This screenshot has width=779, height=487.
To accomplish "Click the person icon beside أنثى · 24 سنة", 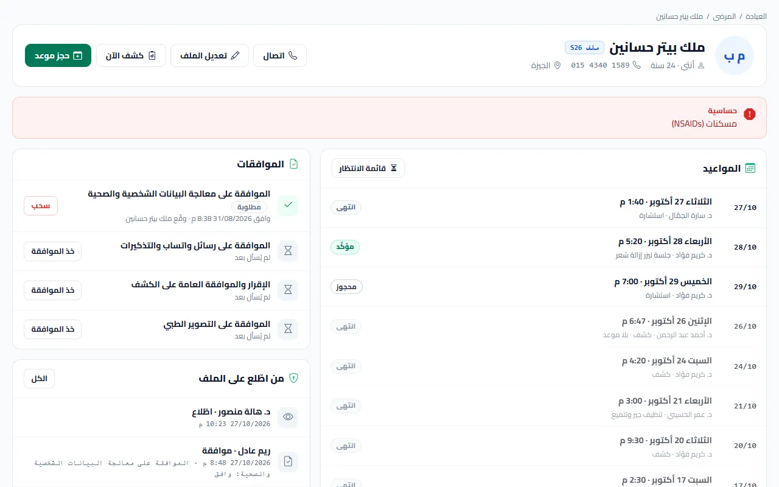I will coord(701,65).
